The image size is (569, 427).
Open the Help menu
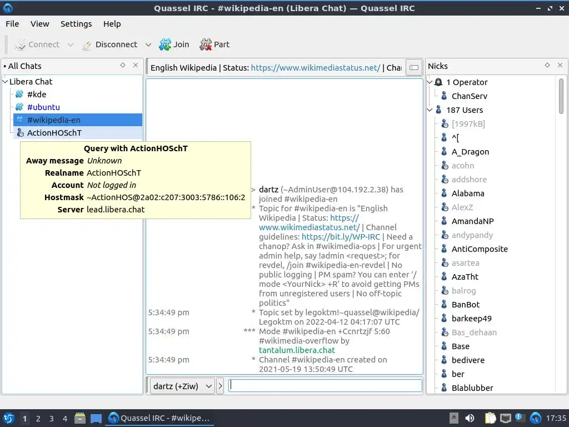click(112, 24)
